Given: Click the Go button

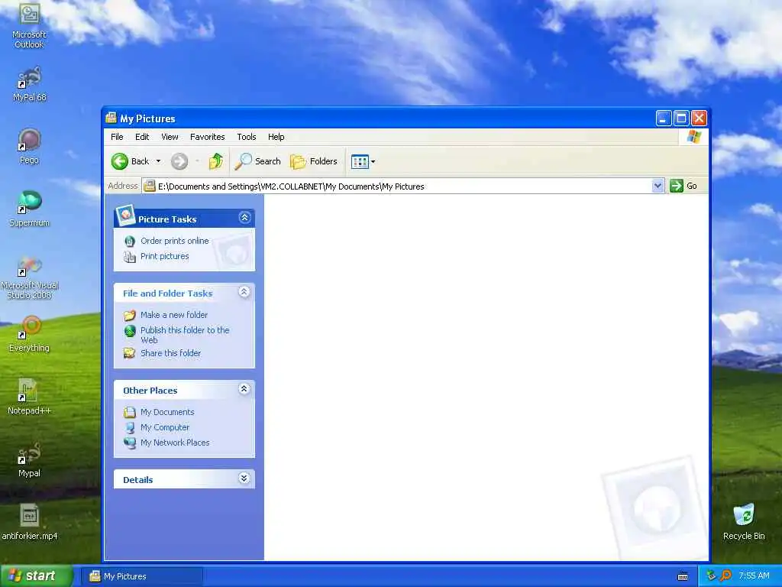Looking at the screenshot, I should (x=683, y=186).
